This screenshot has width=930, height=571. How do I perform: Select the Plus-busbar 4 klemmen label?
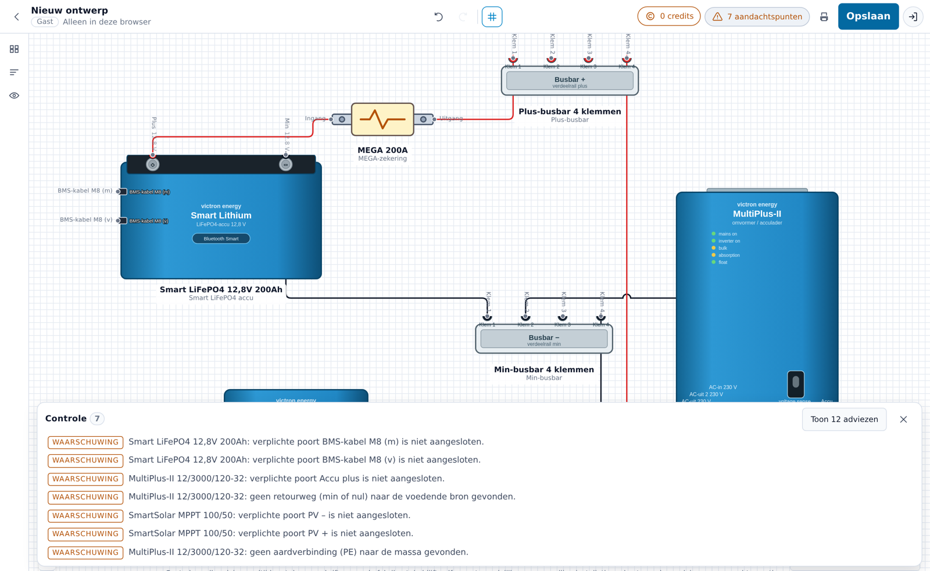570,112
